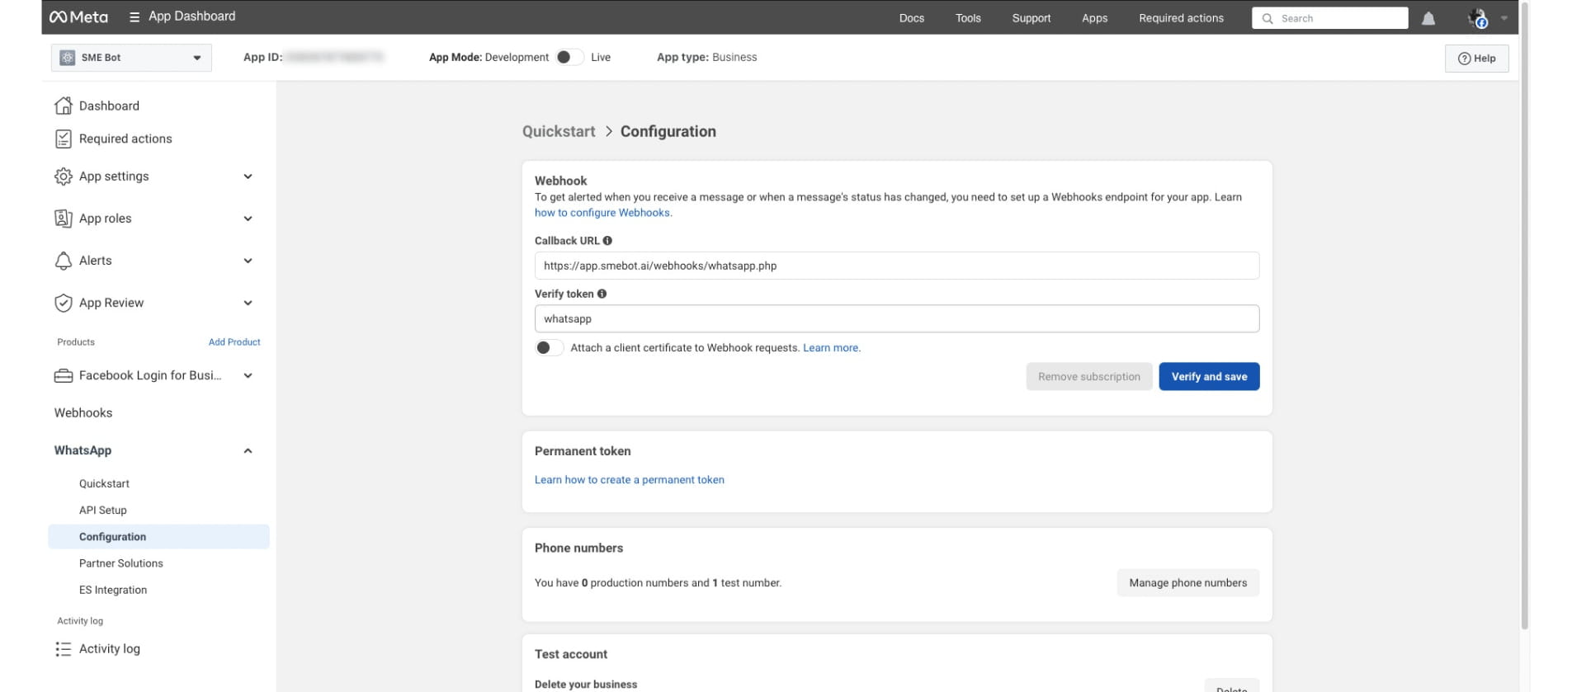
Task: Toggle App Mode to Live
Action: (x=569, y=57)
